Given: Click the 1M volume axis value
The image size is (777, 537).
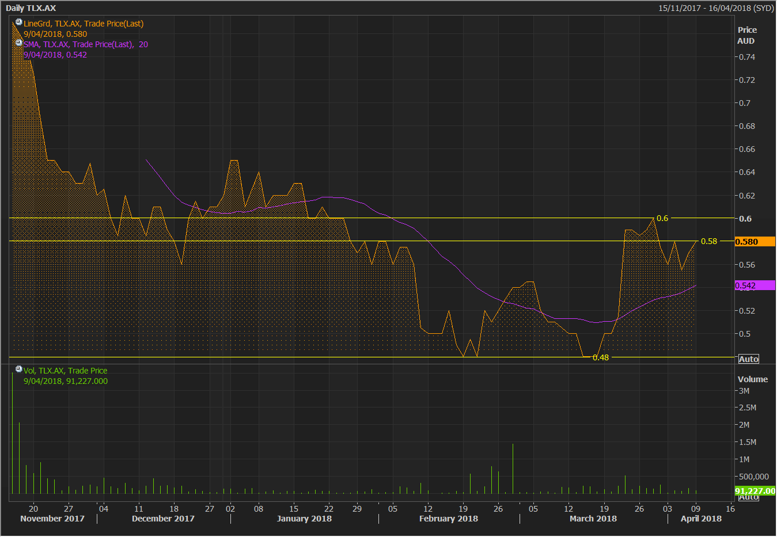Looking at the screenshot, I should 744,459.
